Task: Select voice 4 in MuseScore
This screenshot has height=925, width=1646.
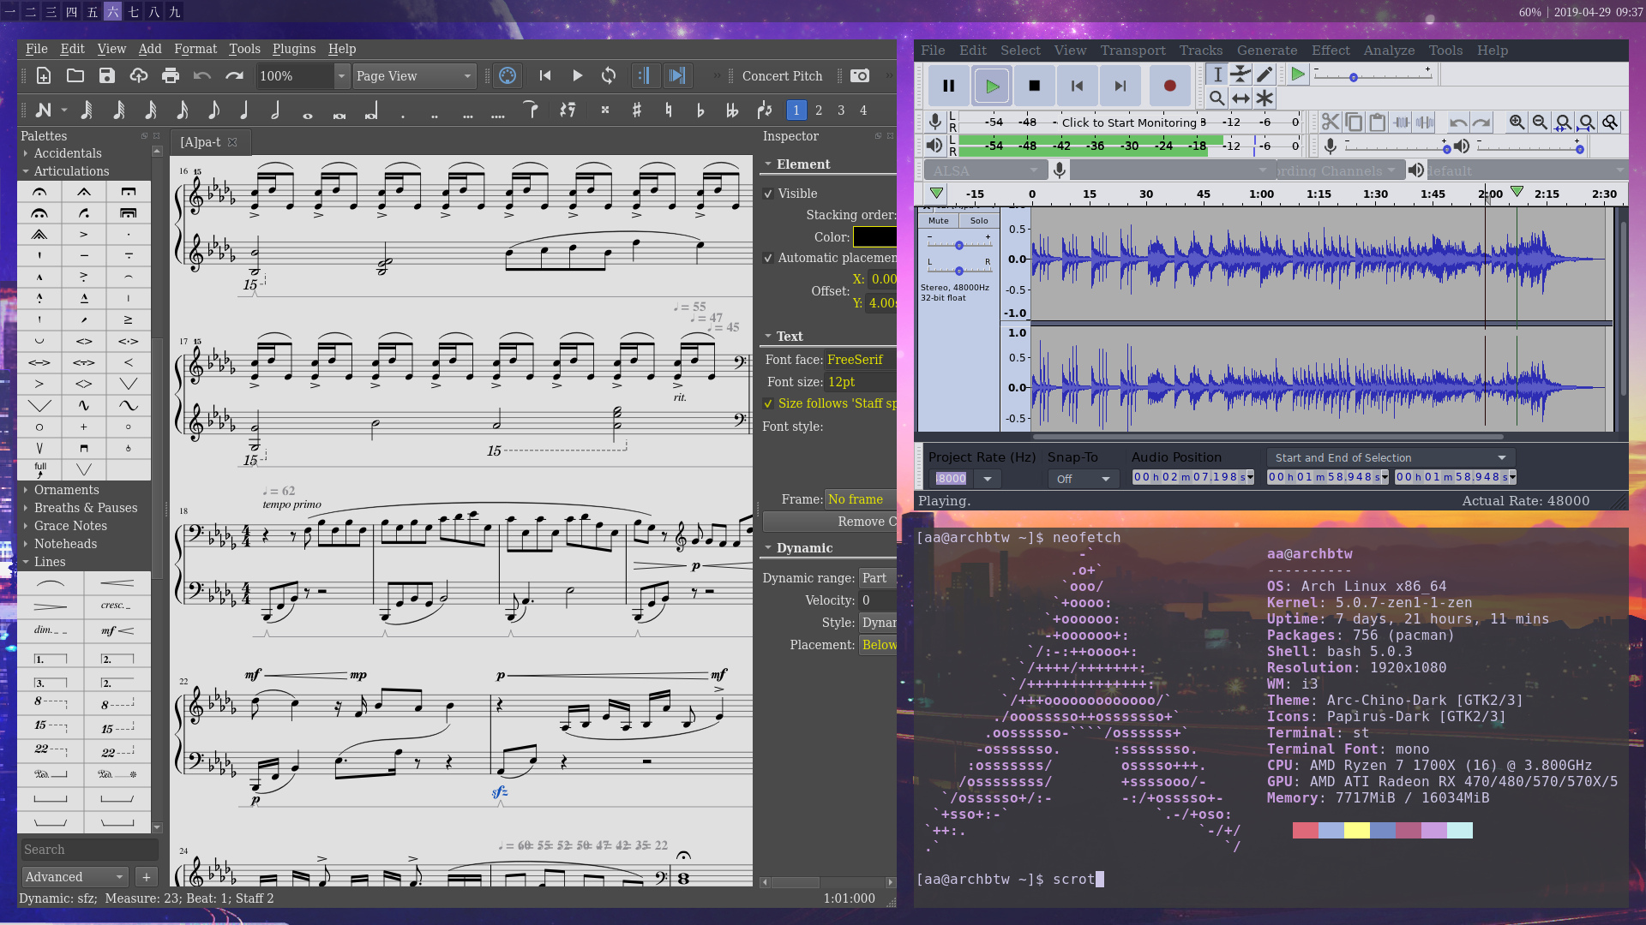Action: pos(863,110)
